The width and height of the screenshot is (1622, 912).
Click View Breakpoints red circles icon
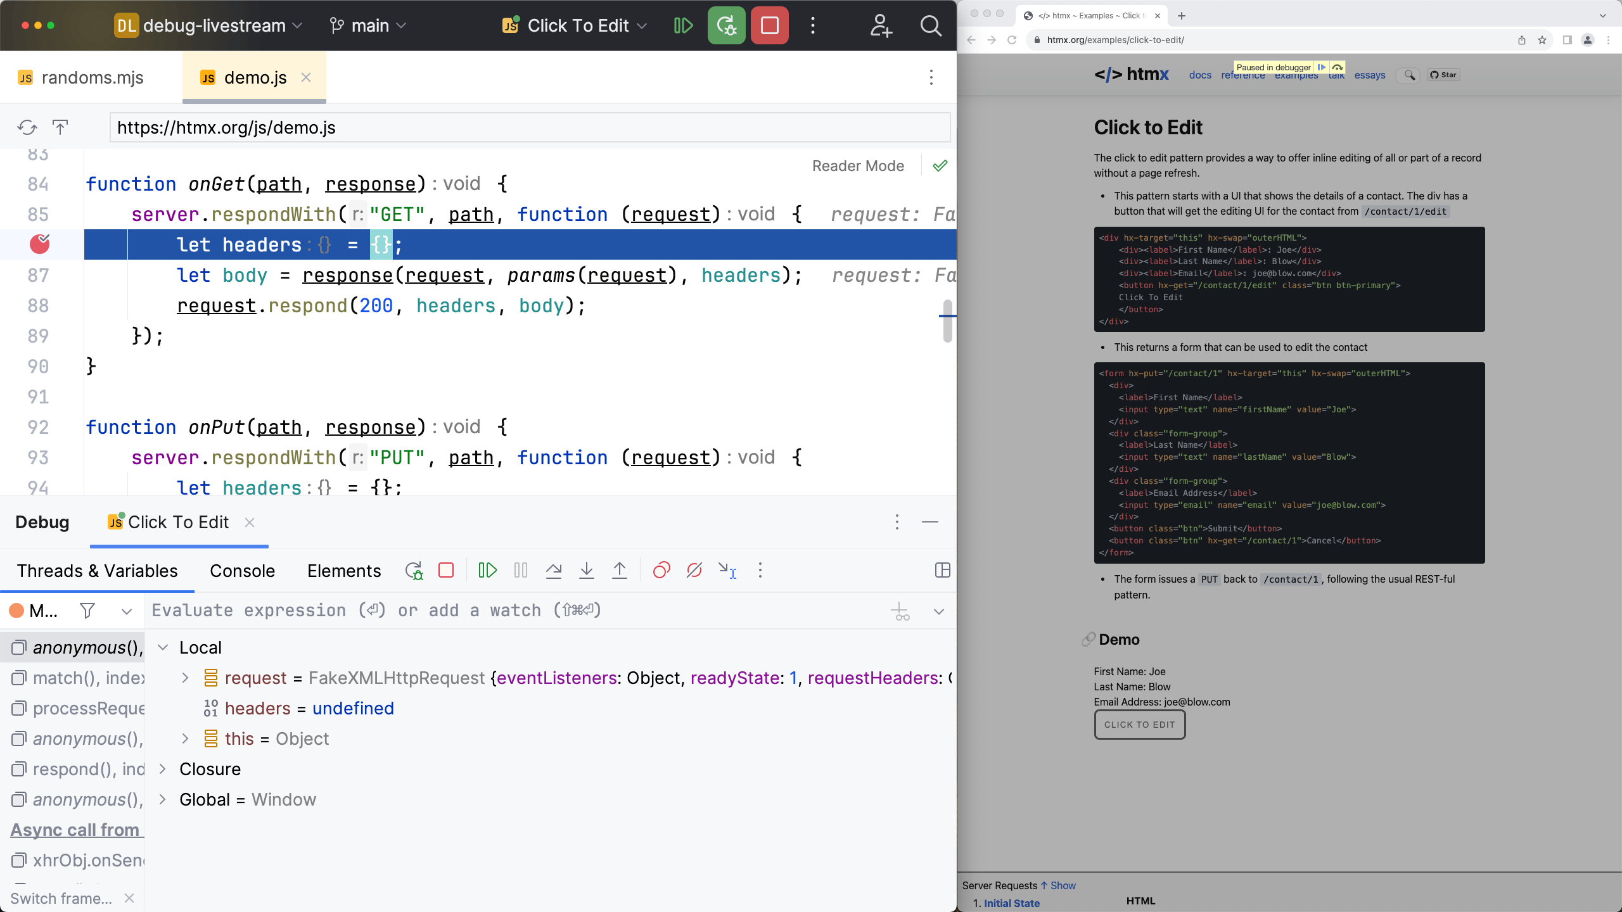[661, 571]
